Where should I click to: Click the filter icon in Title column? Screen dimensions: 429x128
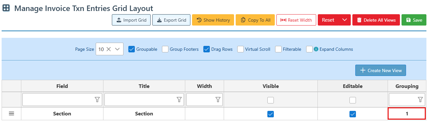(179, 100)
